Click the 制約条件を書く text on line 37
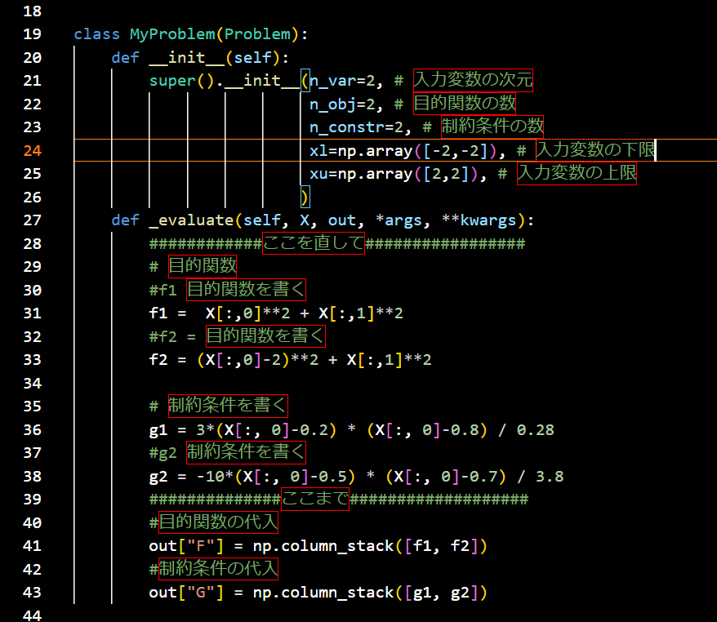Image resolution: width=717 pixels, height=622 pixels. 247,453
